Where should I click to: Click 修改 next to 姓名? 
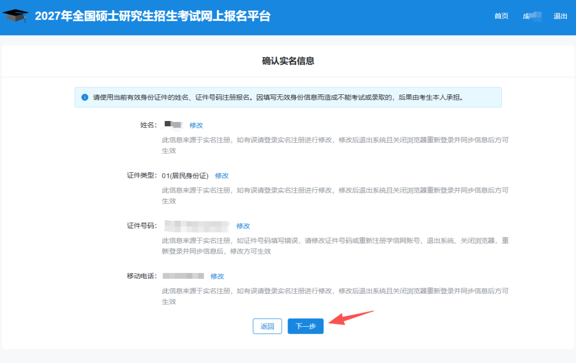(x=196, y=125)
